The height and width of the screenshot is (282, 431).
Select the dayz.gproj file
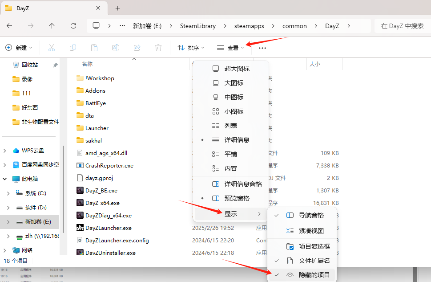(x=95, y=178)
